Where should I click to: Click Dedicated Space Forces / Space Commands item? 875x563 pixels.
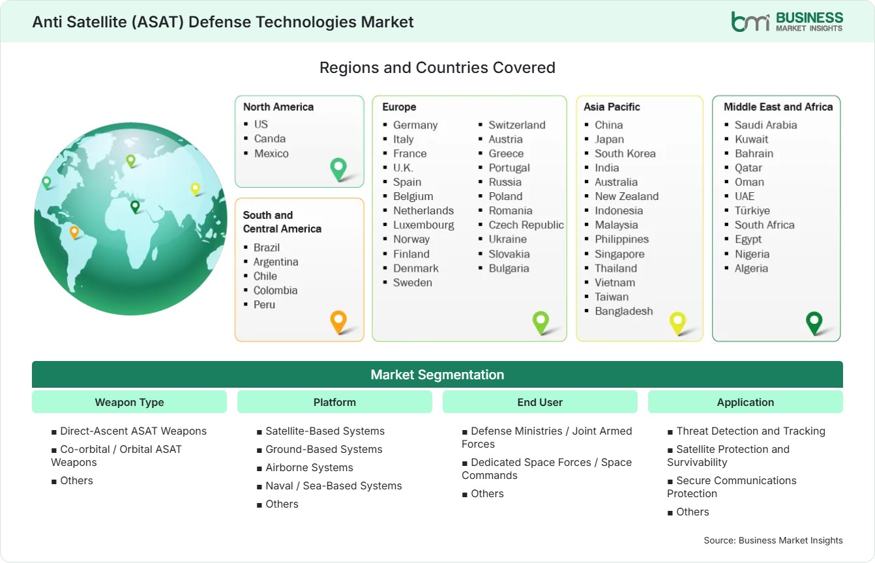[547, 469]
